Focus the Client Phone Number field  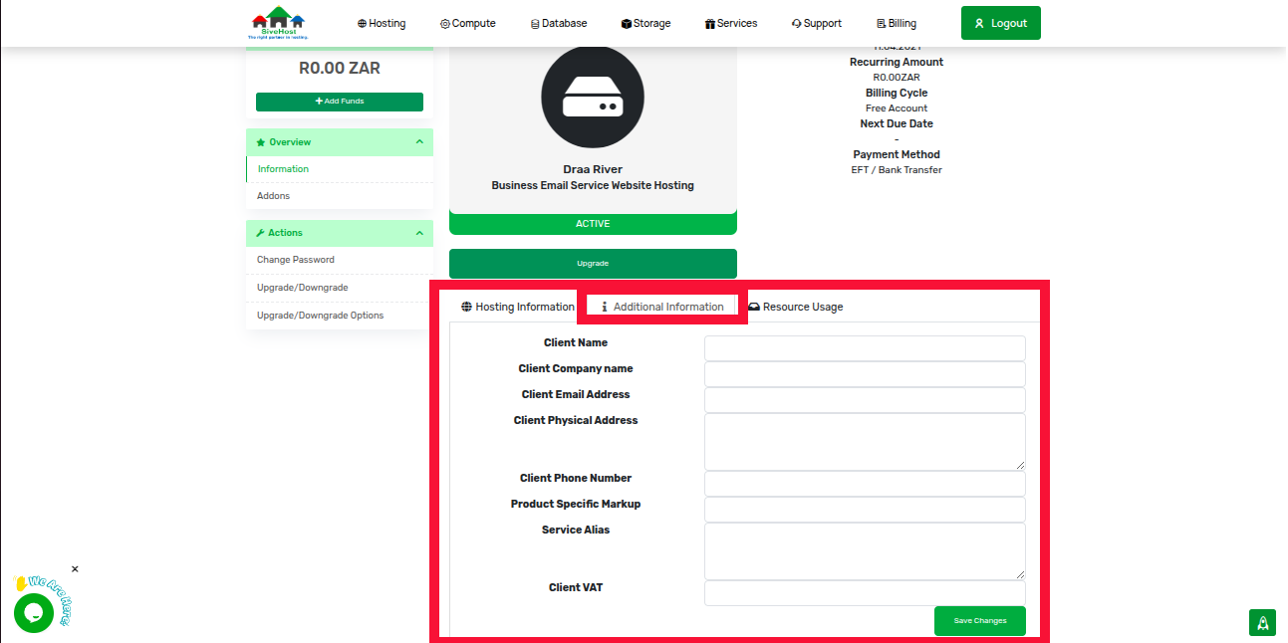click(865, 484)
